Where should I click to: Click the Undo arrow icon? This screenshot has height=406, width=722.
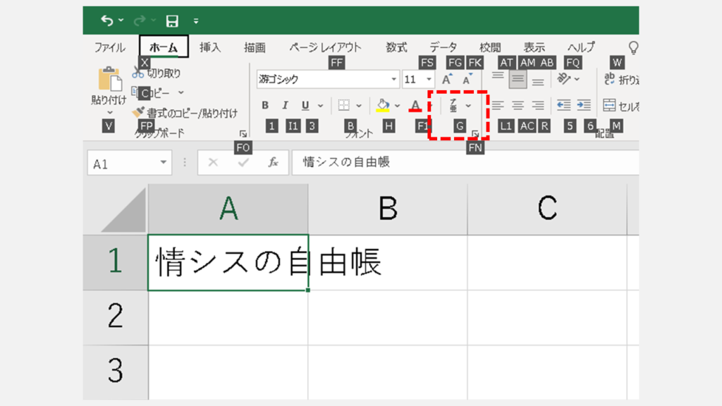[107, 20]
